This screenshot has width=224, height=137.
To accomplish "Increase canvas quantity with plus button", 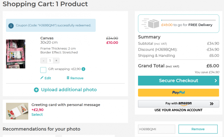I will [x=56, y=60].
